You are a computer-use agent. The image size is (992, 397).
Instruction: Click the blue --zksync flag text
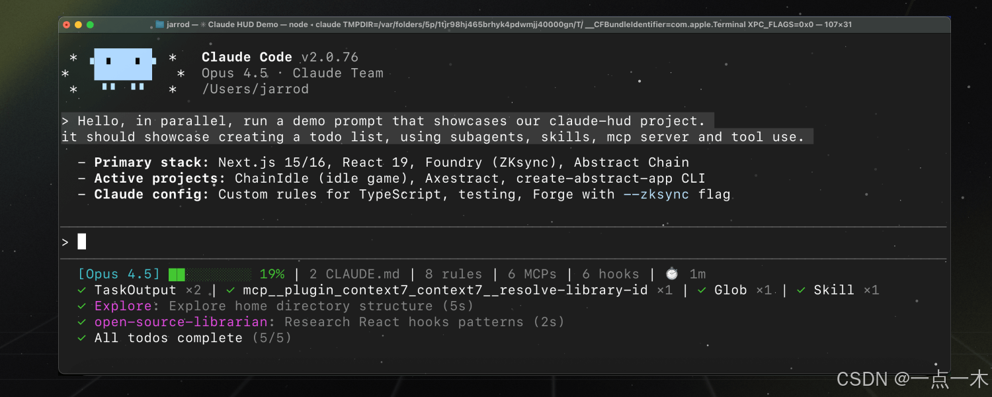point(656,194)
